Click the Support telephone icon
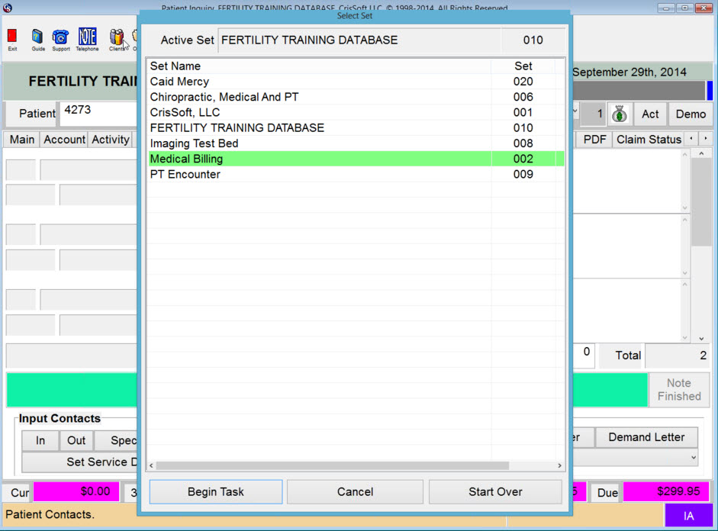The height and width of the screenshot is (531, 718). 60,37
